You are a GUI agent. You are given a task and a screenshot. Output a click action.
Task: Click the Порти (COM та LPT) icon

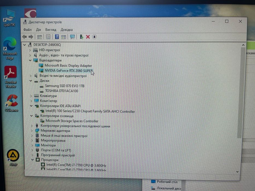[x=37, y=150]
